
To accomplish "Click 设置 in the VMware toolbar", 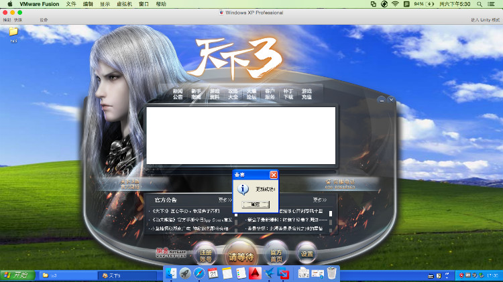I will coord(44,20).
